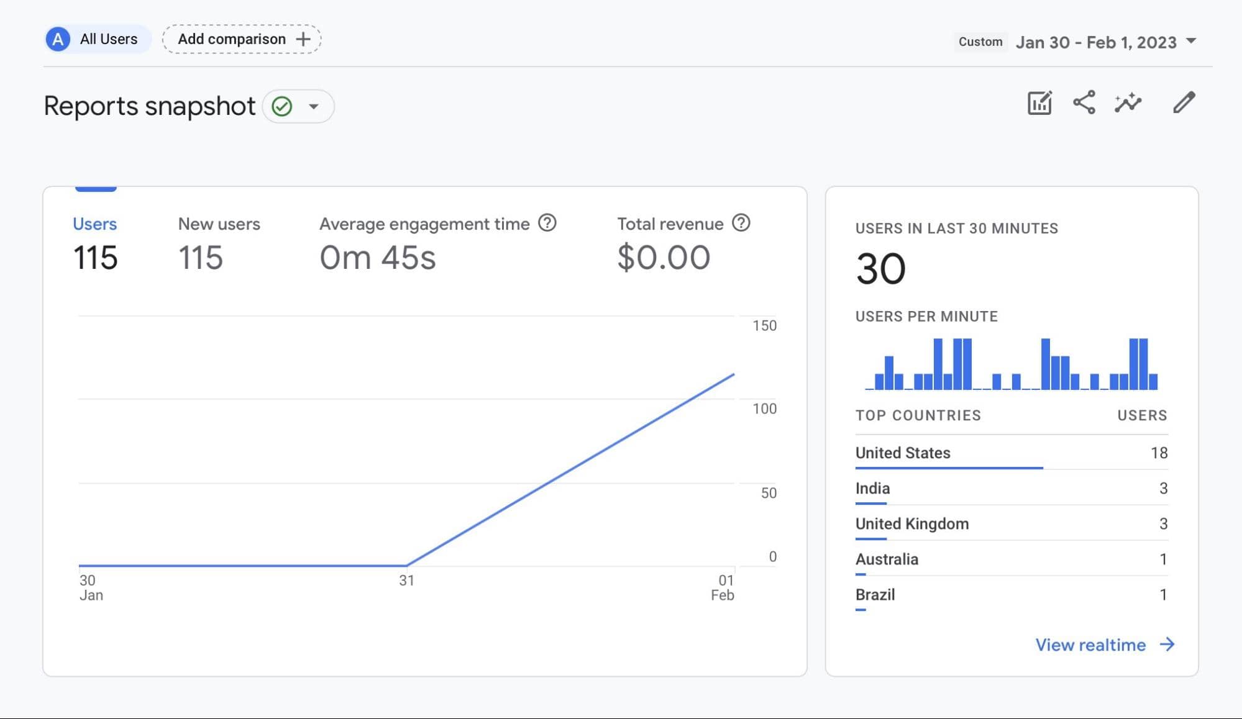Image resolution: width=1242 pixels, height=719 pixels.
Task: Click the share this report icon
Action: pyautogui.click(x=1084, y=103)
